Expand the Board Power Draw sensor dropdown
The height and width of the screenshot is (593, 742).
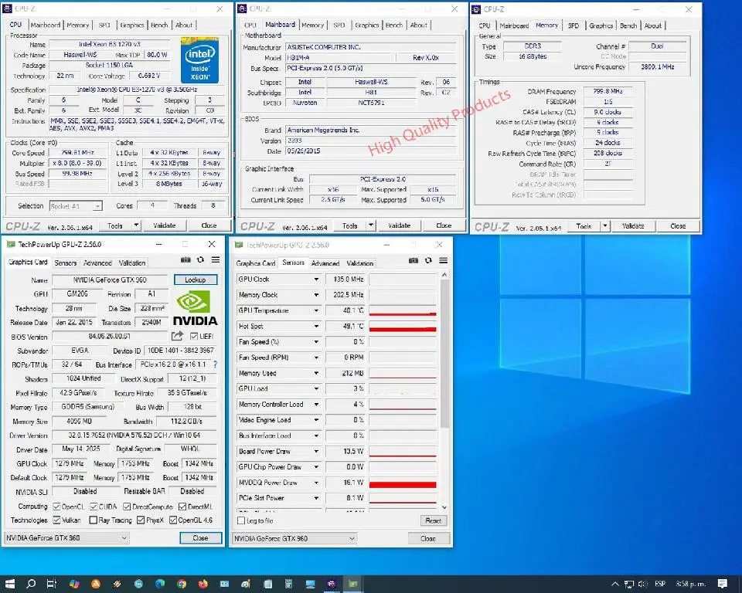point(316,451)
